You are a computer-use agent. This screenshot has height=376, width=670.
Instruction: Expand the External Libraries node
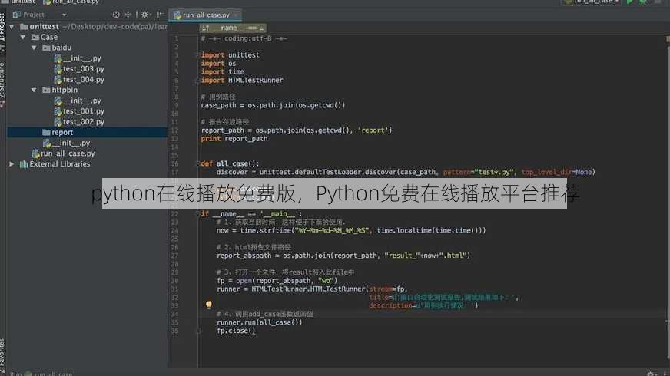point(12,164)
